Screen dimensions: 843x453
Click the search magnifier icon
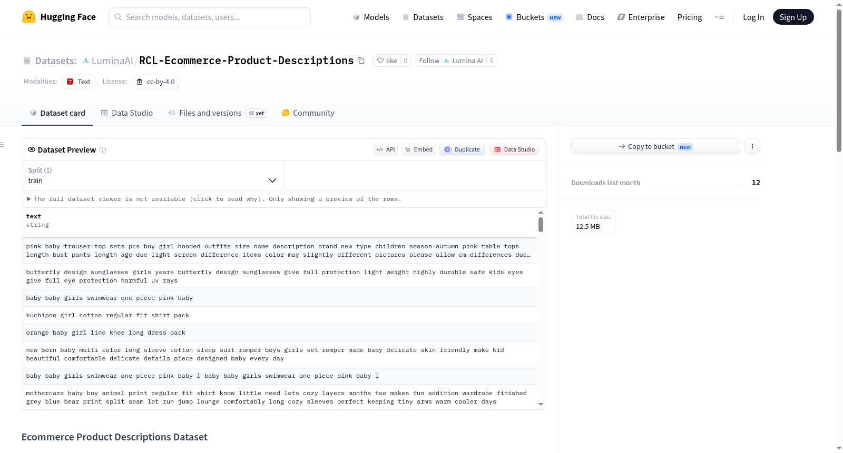tap(118, 17)
